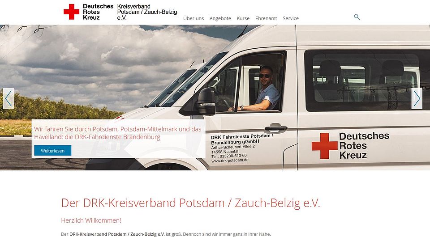Click the main heading Der DRK-Kreisverband Potsdam
Screen dimensions: 430x237
(191, 203)
